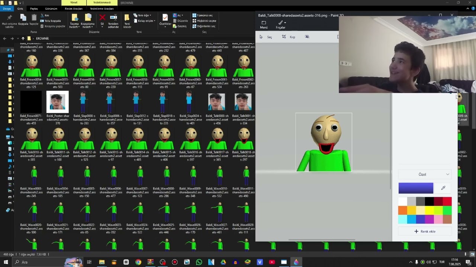Select the Baldi_Talk0010 file thumbnail
The width and height of the screenshot is (476, 267).
click(31, 139)
